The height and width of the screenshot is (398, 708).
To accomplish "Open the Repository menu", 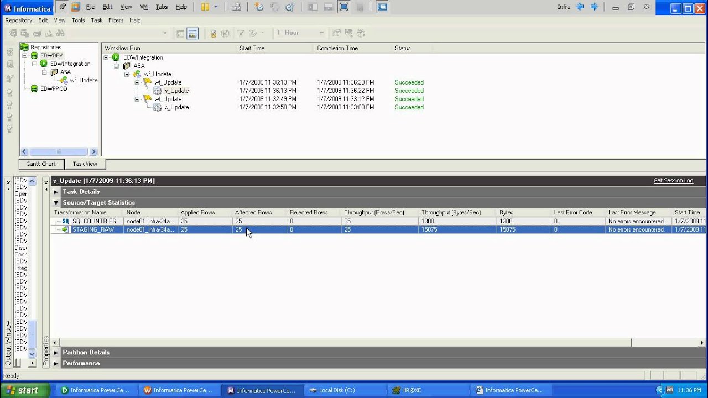I will pos(19,20).
